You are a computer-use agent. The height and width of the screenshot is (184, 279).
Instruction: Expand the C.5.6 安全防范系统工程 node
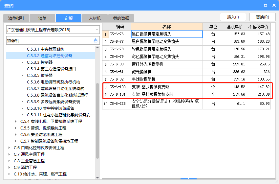pyautogui.click(x=16, y=135)
